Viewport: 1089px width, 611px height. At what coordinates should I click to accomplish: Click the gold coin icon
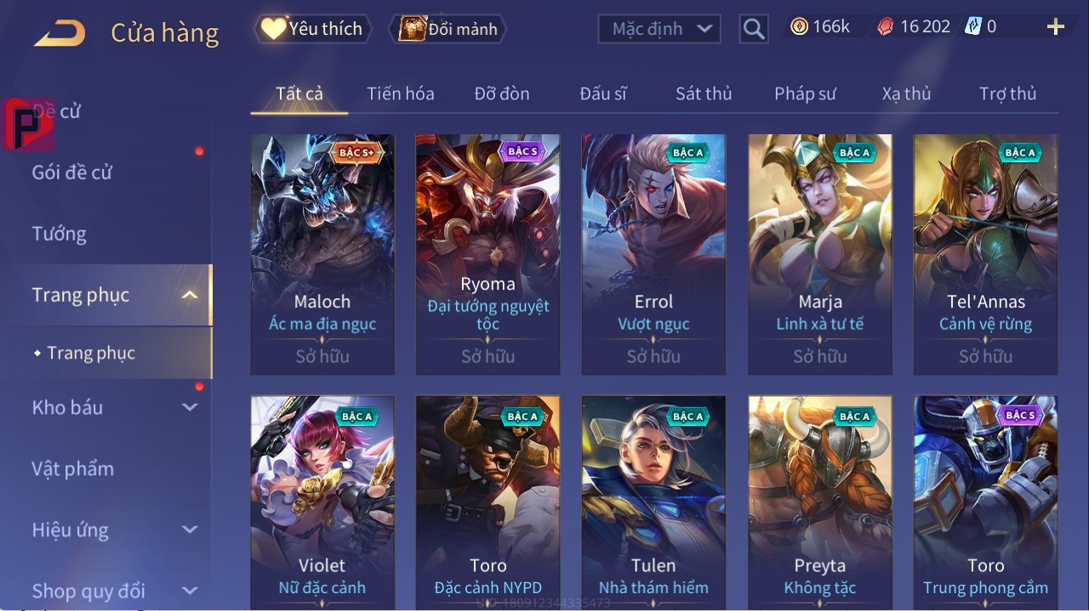(x=799, y=26)
